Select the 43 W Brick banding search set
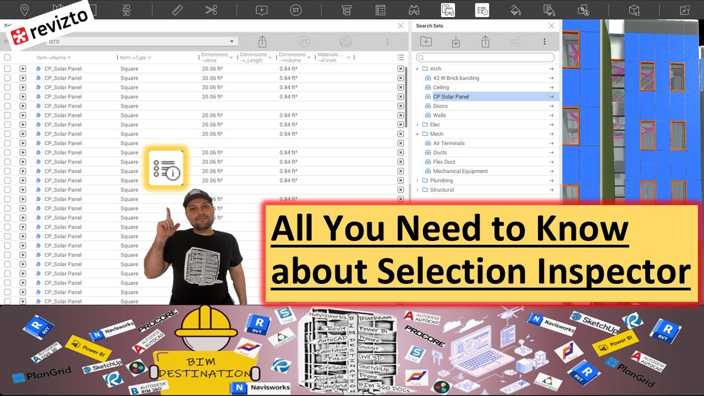Image resolution: width=704 pixels, height=396 pixels. (456, 78)
